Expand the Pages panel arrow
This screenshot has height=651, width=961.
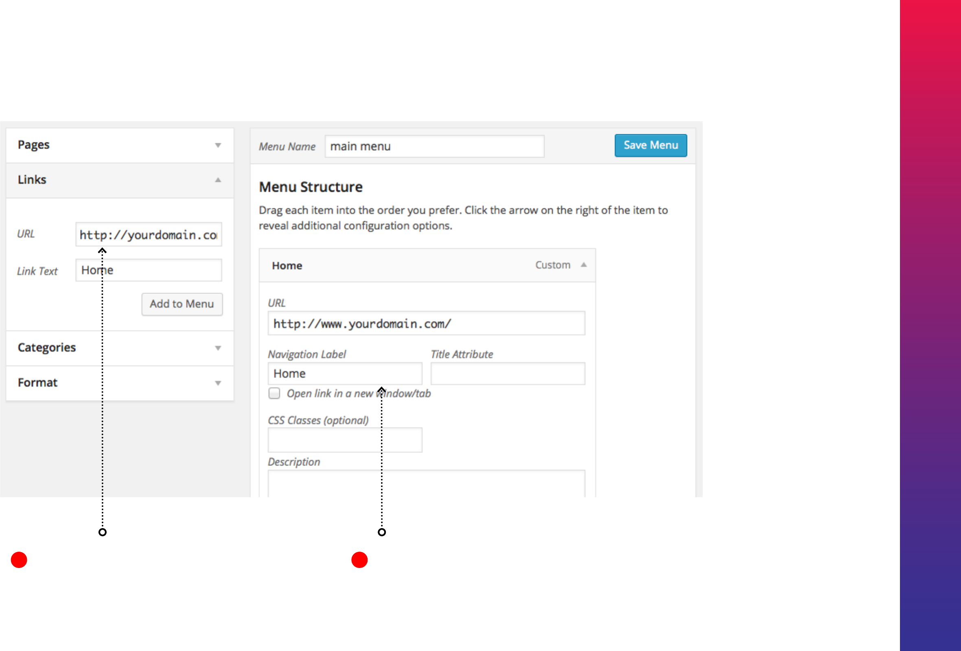tap(218, 145)
